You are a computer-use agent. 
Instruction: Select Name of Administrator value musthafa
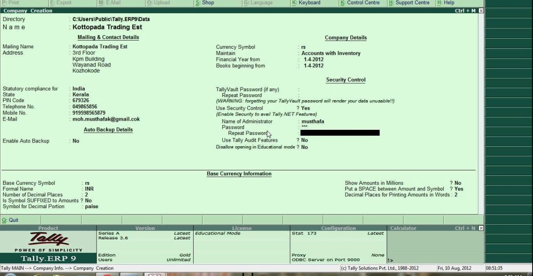[313, 122]
